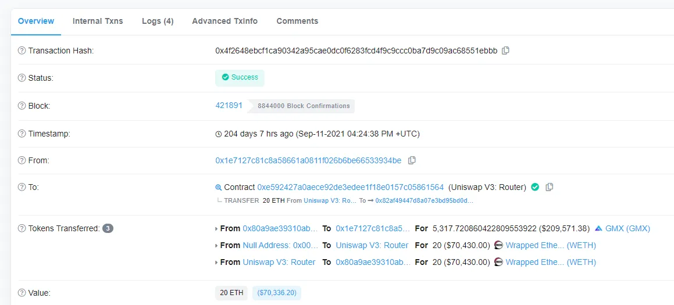This screenshot has height=305, width=674.
Task: Select the transaction hash text 0x4f2648ebcf1ca...
Action: point(356,51)
